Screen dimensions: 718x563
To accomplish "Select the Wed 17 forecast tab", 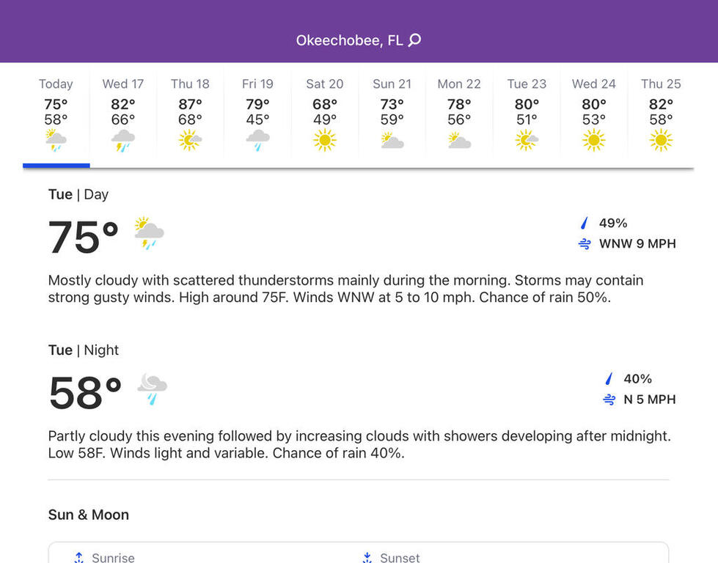I will pyautogui.click(x=123, y=114).
